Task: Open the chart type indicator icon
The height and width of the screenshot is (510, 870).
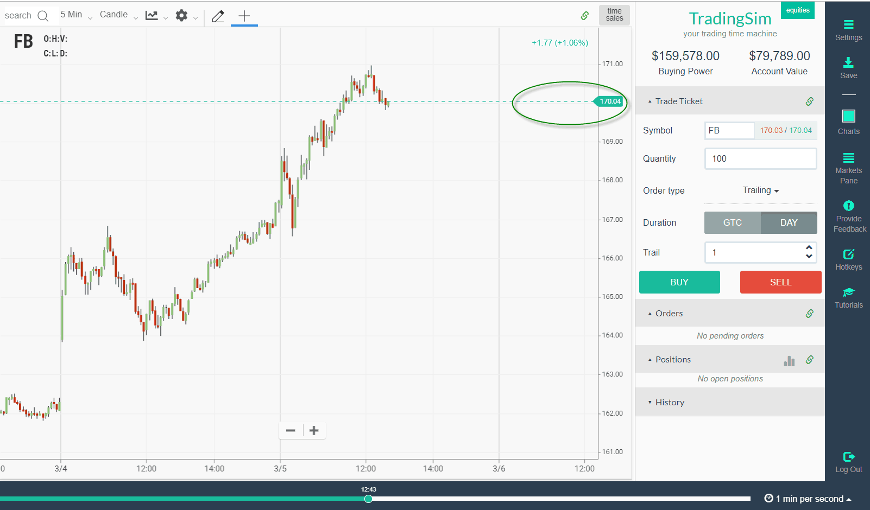Action: (151, 15)
